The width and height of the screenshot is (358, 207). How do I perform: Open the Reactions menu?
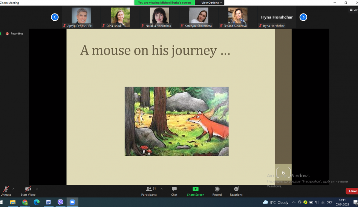[236, 189]
